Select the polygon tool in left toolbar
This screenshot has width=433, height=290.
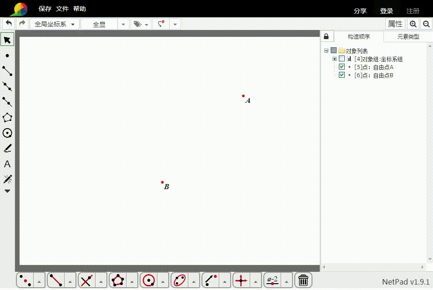coord(7,118)
